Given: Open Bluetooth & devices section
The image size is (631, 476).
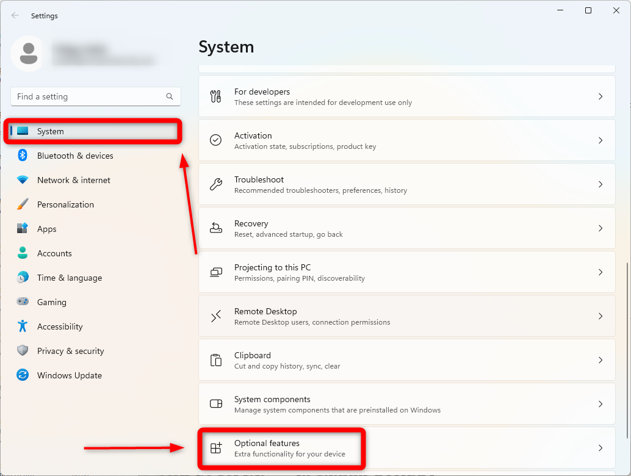Looking at the screenshot, I should pyautogui.click(x=95, y=156).
